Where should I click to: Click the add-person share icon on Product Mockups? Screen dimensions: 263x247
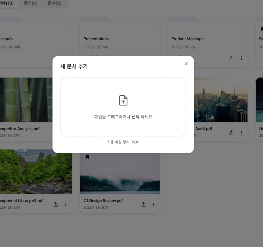click(231, 58)
